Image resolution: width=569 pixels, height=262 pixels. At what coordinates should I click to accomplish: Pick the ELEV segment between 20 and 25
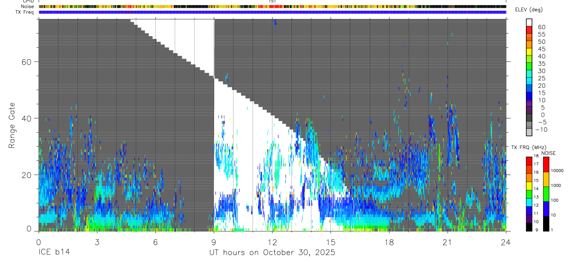coord(529,81)
